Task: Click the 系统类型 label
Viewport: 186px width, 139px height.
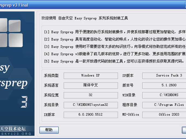Action: tap(51, 75)
